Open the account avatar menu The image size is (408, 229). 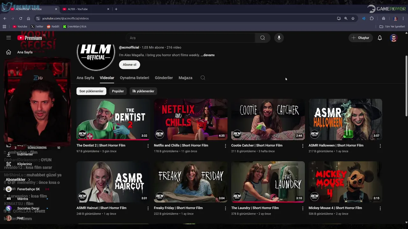pos(394,38)
